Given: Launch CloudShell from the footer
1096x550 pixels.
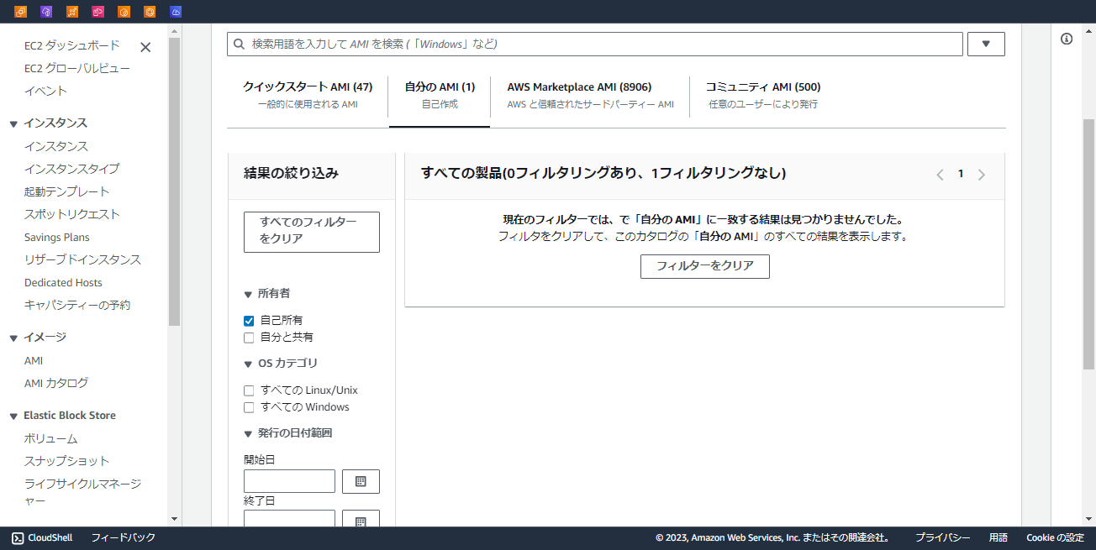Looking at the screenshot, I should click(x=42, y=537).
